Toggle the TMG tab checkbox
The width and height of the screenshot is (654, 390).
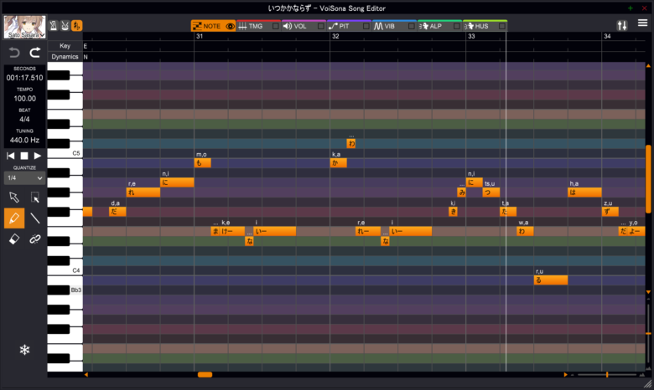click(275, 26)
